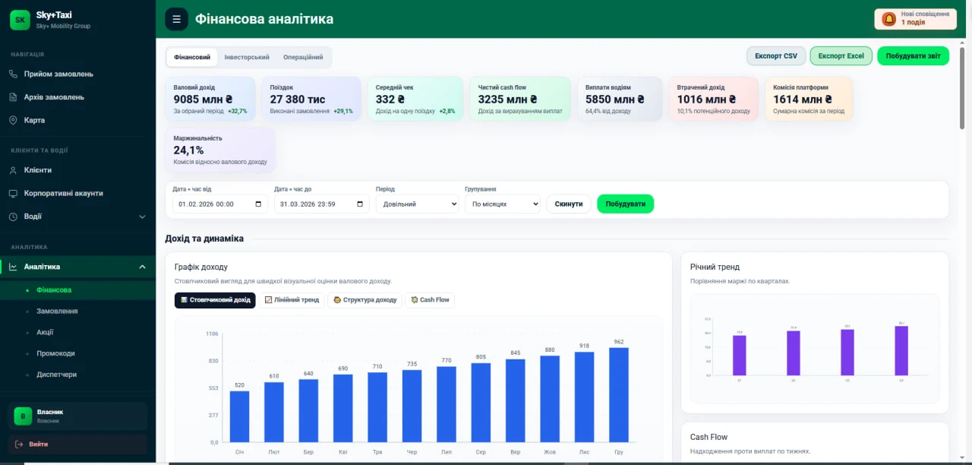Switch to the Операційний tab

[x=303, y=57]
